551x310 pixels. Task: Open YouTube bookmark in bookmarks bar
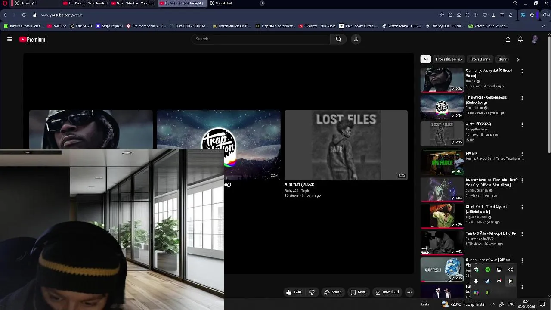coord(57,26)
